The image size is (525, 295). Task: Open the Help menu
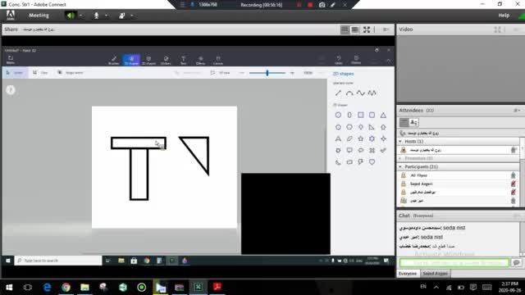[x=504, y=16]
